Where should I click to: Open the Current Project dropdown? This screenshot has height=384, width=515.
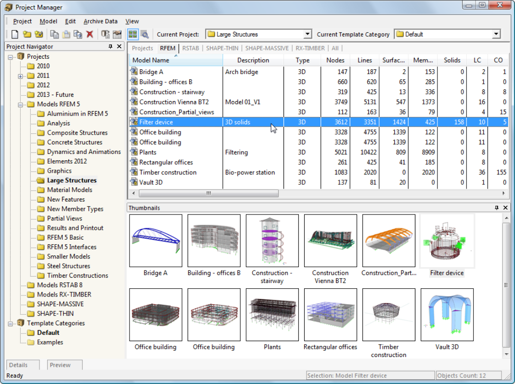308,34
